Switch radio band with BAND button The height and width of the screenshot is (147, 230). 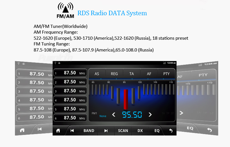point(89,131)
